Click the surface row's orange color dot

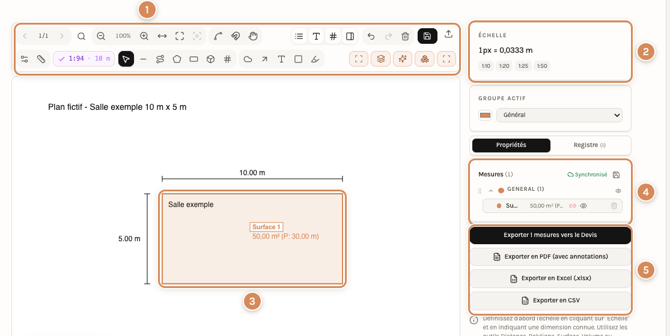tap(499, 206)
